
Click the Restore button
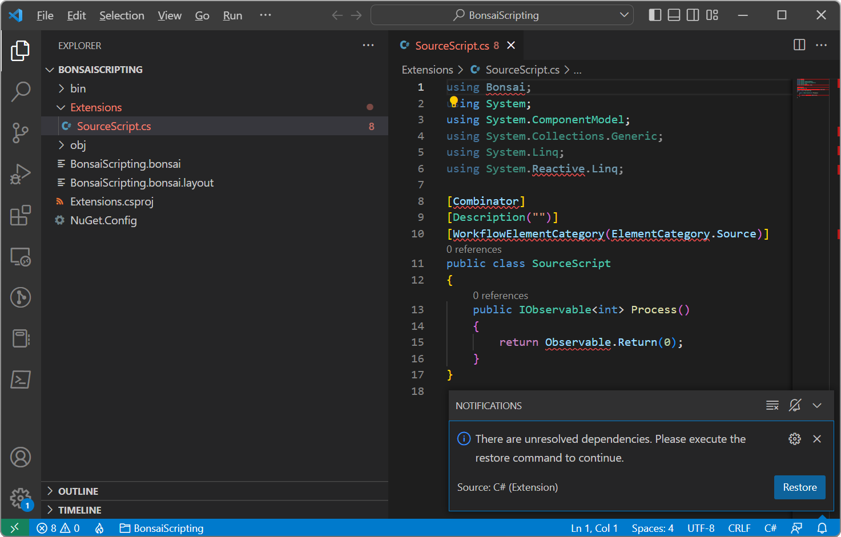click(x=799, y=487)
